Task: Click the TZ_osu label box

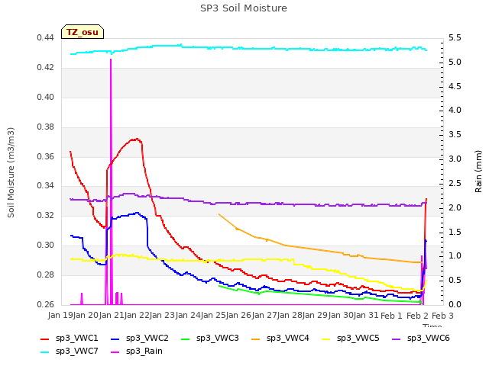Action: click(83, 32)
